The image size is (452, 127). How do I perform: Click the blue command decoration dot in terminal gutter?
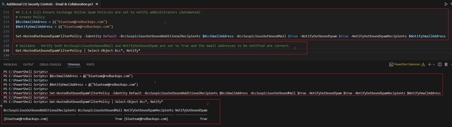(1, 106)
